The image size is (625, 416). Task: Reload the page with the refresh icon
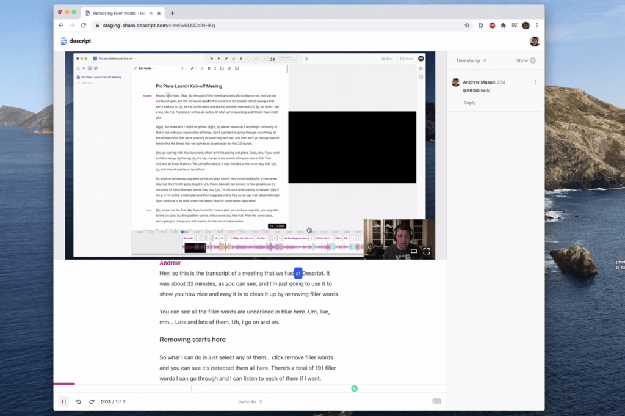83,26
